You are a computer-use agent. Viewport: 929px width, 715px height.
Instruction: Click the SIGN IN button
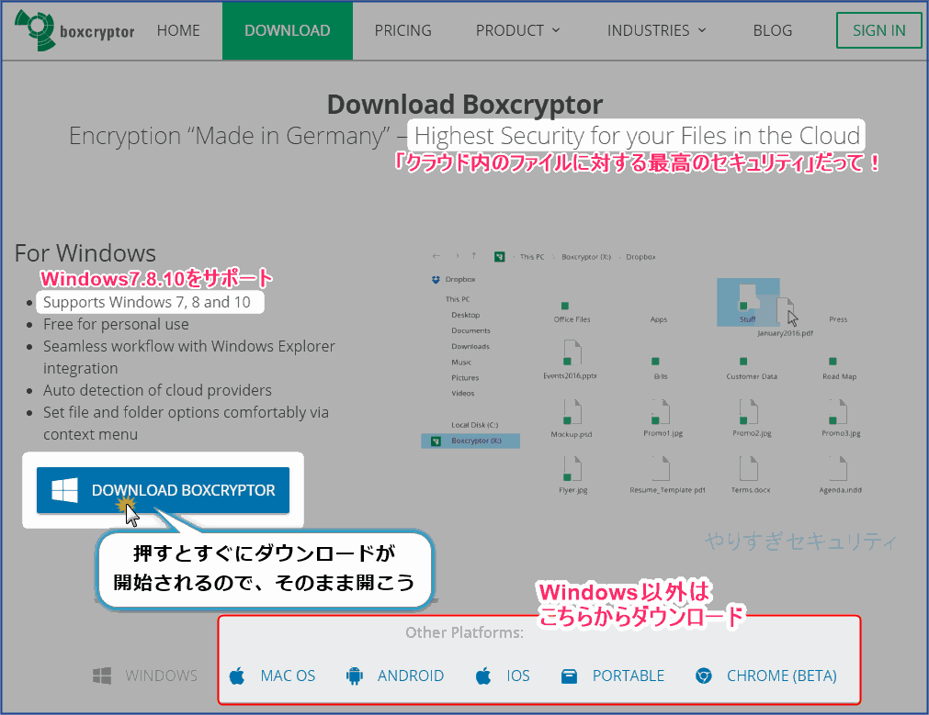click(x=879, y=30)
